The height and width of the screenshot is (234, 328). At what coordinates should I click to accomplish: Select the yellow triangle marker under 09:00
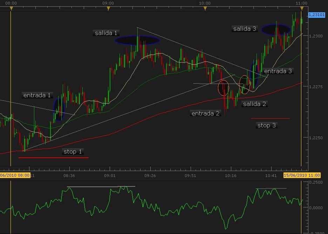108,8
